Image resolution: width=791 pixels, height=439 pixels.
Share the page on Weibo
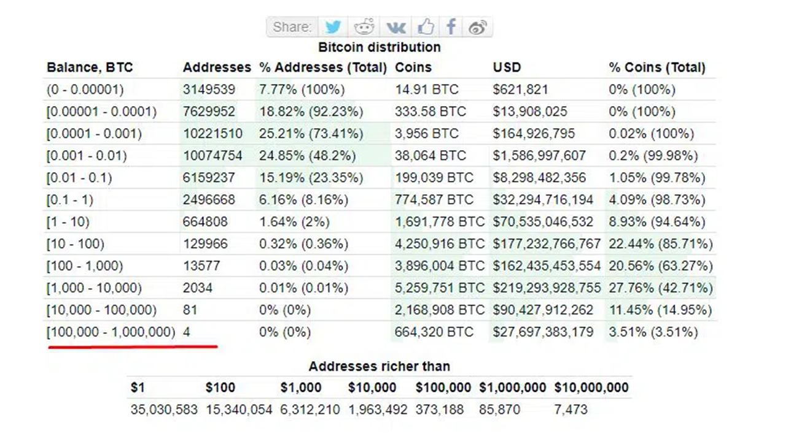click(x=478, y=27)
